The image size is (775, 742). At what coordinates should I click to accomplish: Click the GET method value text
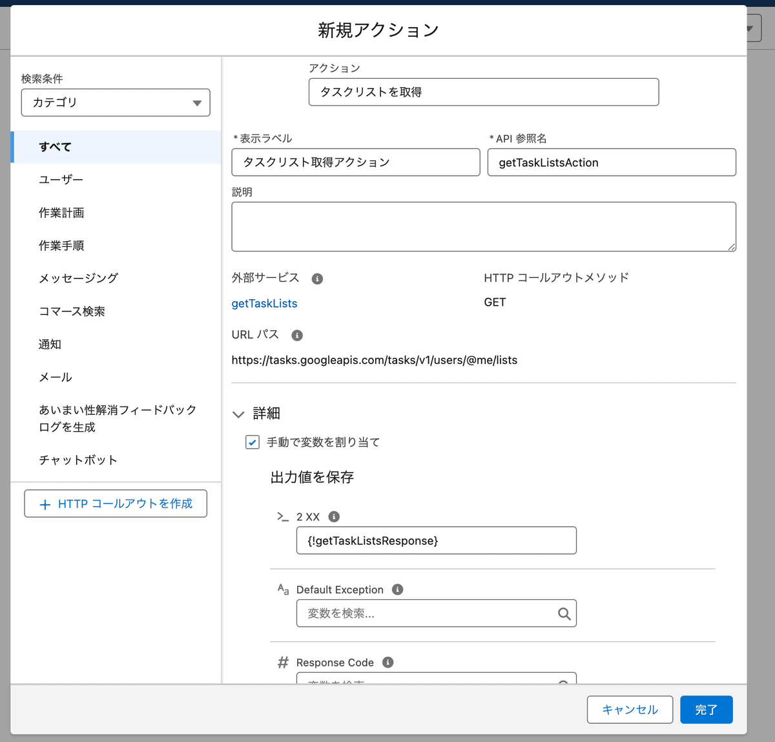[x=495, y=302]
